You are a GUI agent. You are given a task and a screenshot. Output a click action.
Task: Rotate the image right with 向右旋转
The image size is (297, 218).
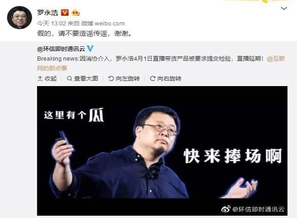tap(166, 78)
